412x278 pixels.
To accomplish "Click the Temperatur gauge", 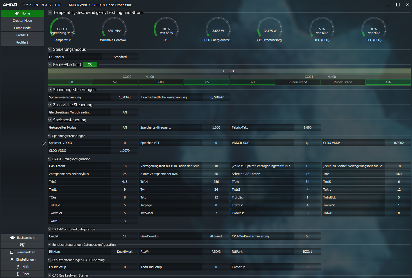I will 62,29.
